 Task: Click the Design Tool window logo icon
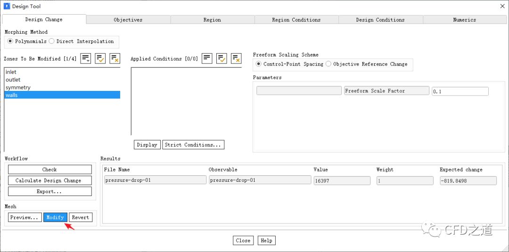[7, 6]
